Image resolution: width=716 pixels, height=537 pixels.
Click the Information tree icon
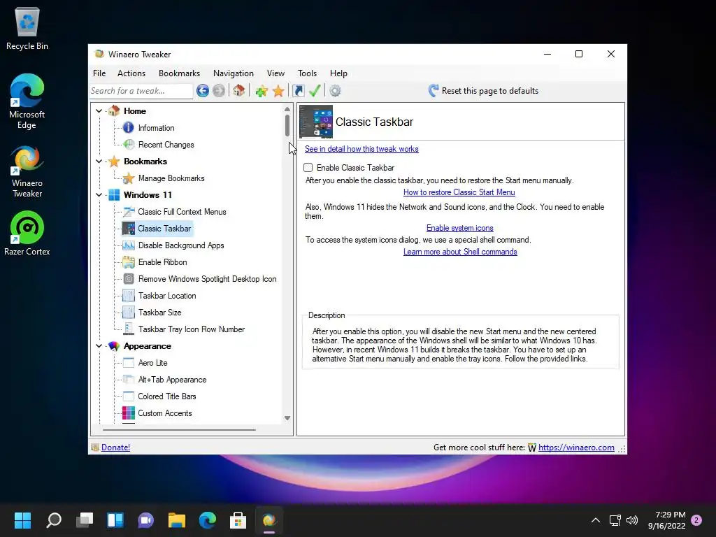click(x=129, y=128)
